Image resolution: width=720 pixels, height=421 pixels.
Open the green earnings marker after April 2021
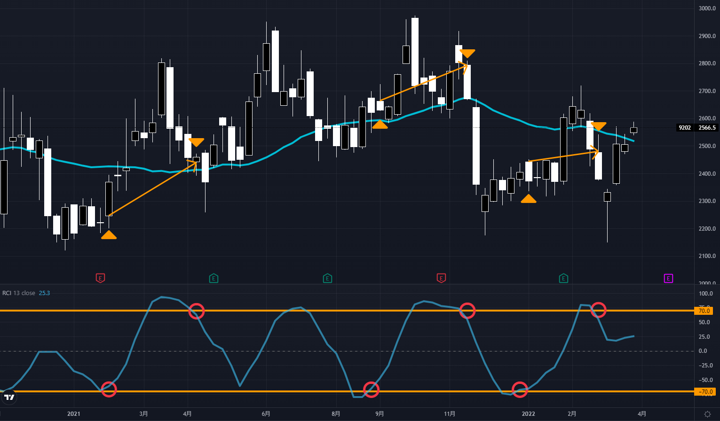click(x=214, y=278)
